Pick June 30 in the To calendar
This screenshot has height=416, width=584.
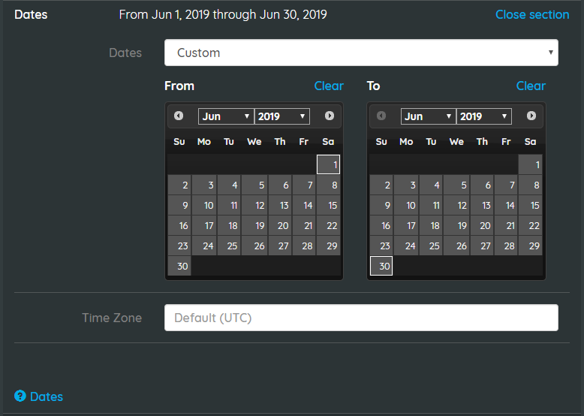coord(381,266)
